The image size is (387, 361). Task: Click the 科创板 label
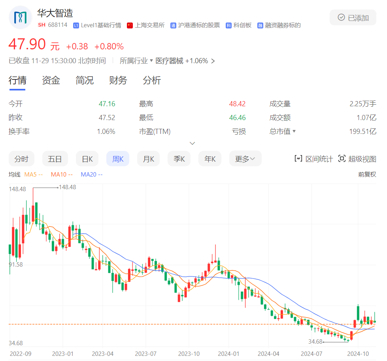pyautogui.click(x=242, y=25)
